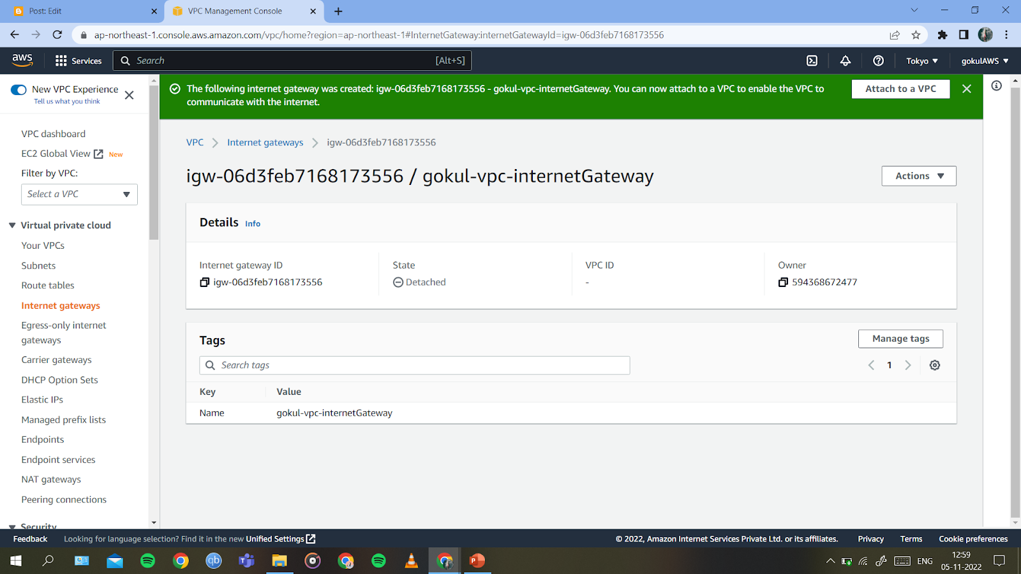Switch to the Post: Edit tab

(82, 11)
